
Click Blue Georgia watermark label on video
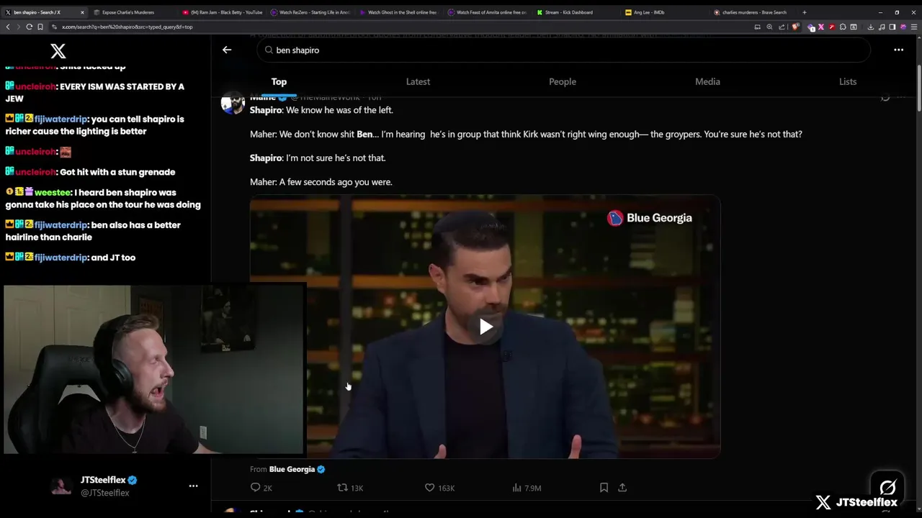tap(650, 218)
